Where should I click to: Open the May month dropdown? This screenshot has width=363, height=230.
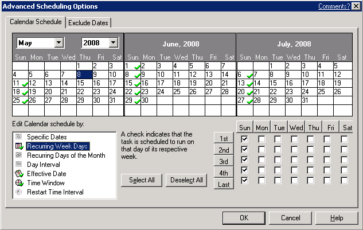point(58,43)
